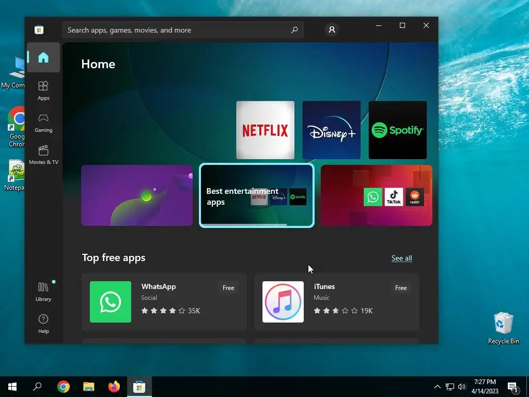Open the Home section in sidebar
Image resolution: width=529 pixels, height=397 pixels.
click(x=43, y=57)
